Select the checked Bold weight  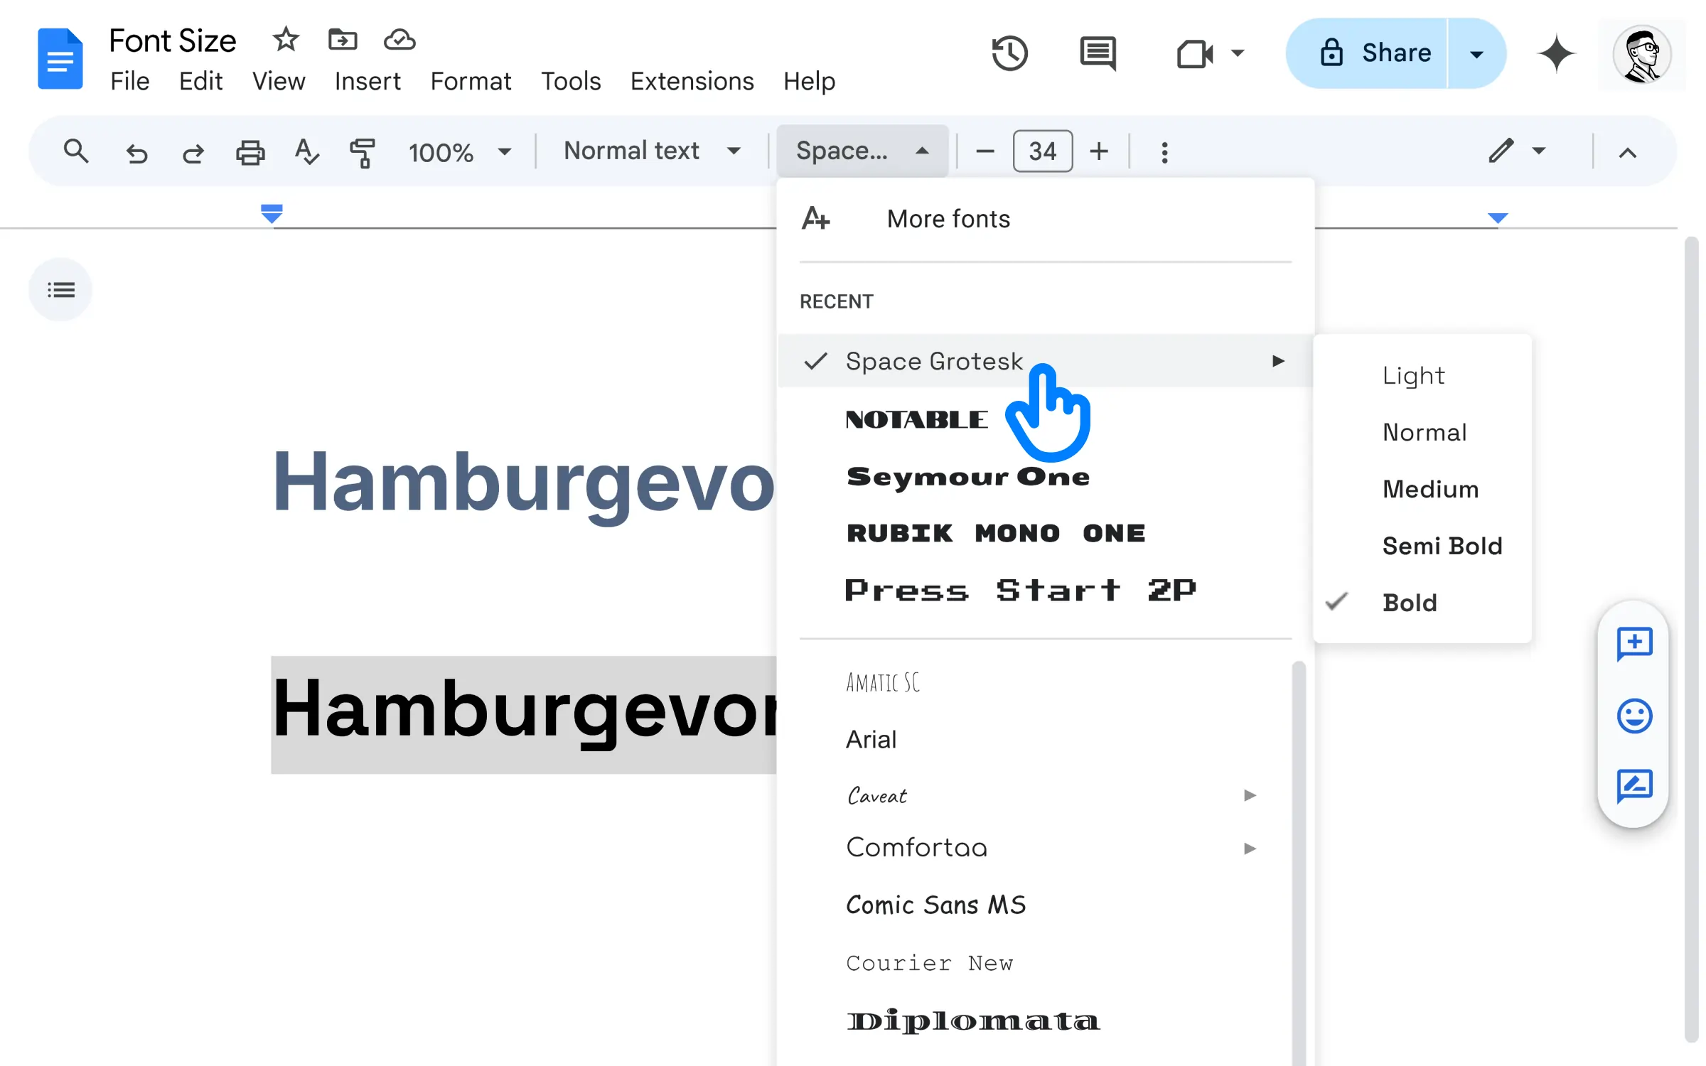(1422, 603)
